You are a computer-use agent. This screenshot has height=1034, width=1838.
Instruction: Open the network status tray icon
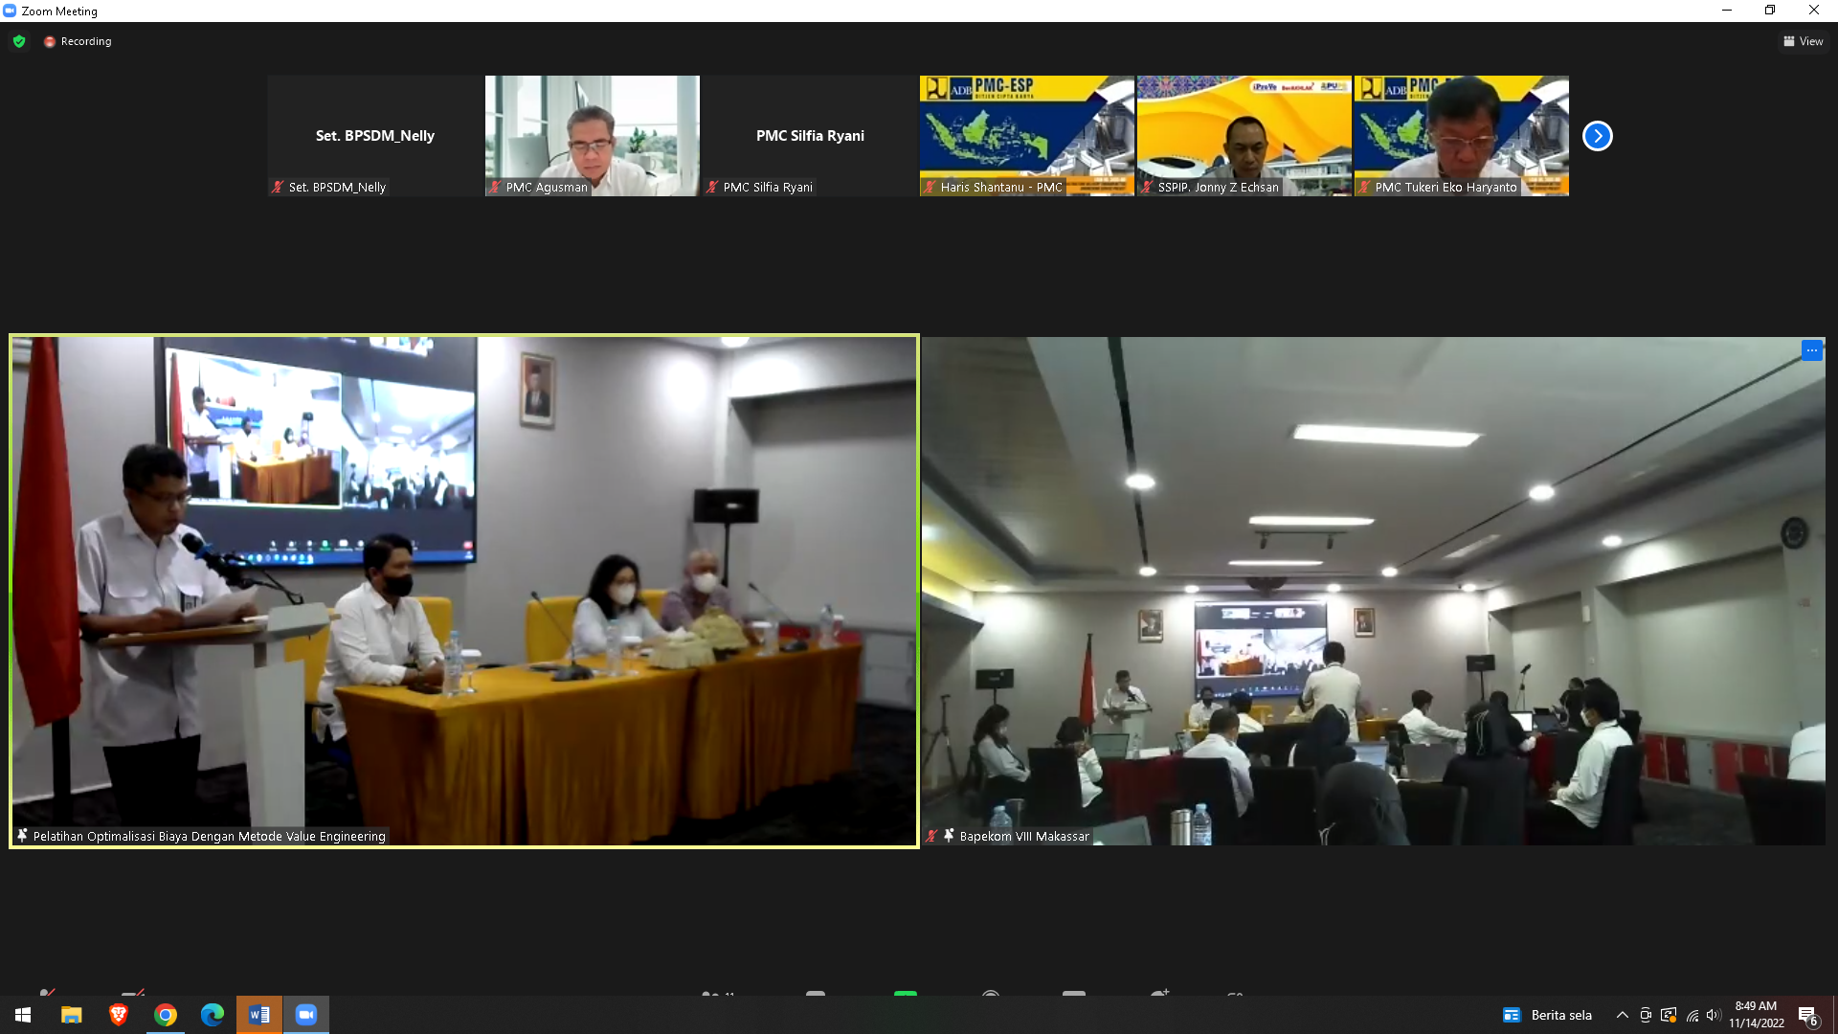(x=1692, y=1015)
